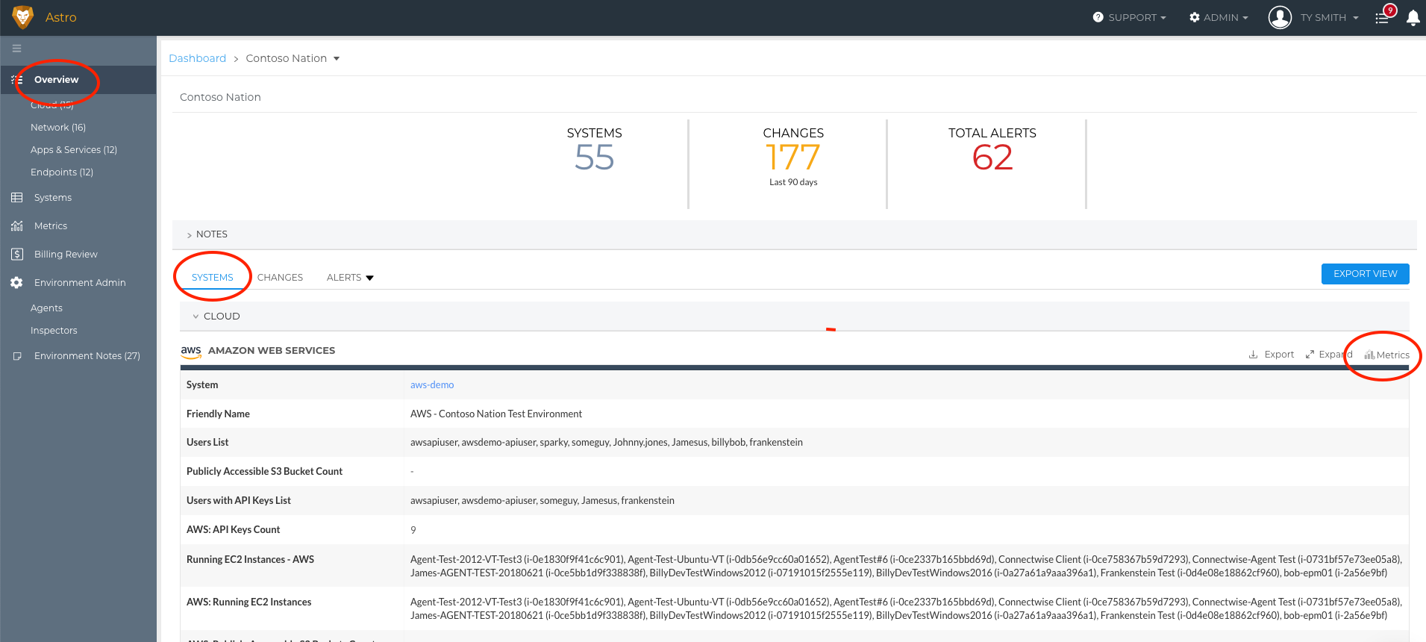Select Network (16) in sidebar
The width and height of the screenshot is (1426, 642).
58,128
